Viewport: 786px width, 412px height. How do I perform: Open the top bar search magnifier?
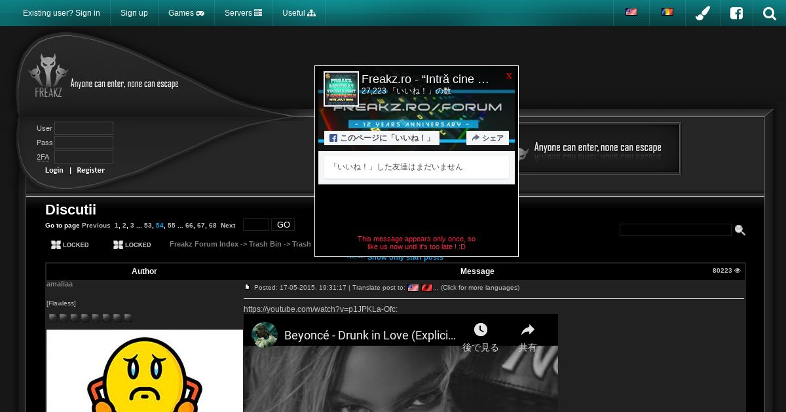770,13
